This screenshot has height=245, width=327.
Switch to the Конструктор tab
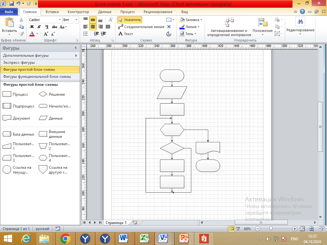point(78,12)
